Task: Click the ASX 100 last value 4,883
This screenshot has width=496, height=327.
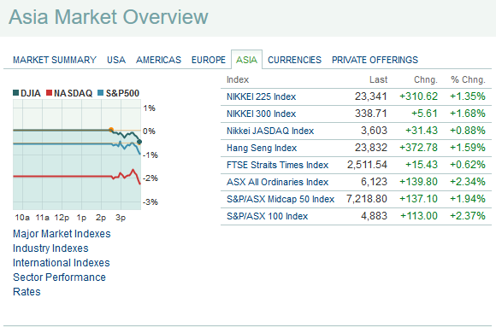Action: click(374, 216)
